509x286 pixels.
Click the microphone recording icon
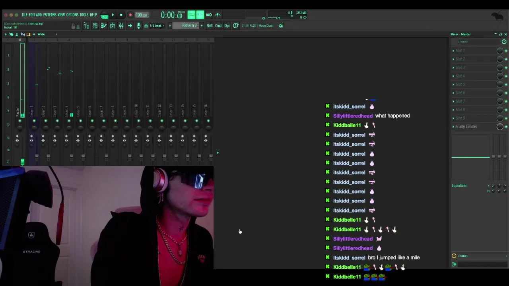139,26
